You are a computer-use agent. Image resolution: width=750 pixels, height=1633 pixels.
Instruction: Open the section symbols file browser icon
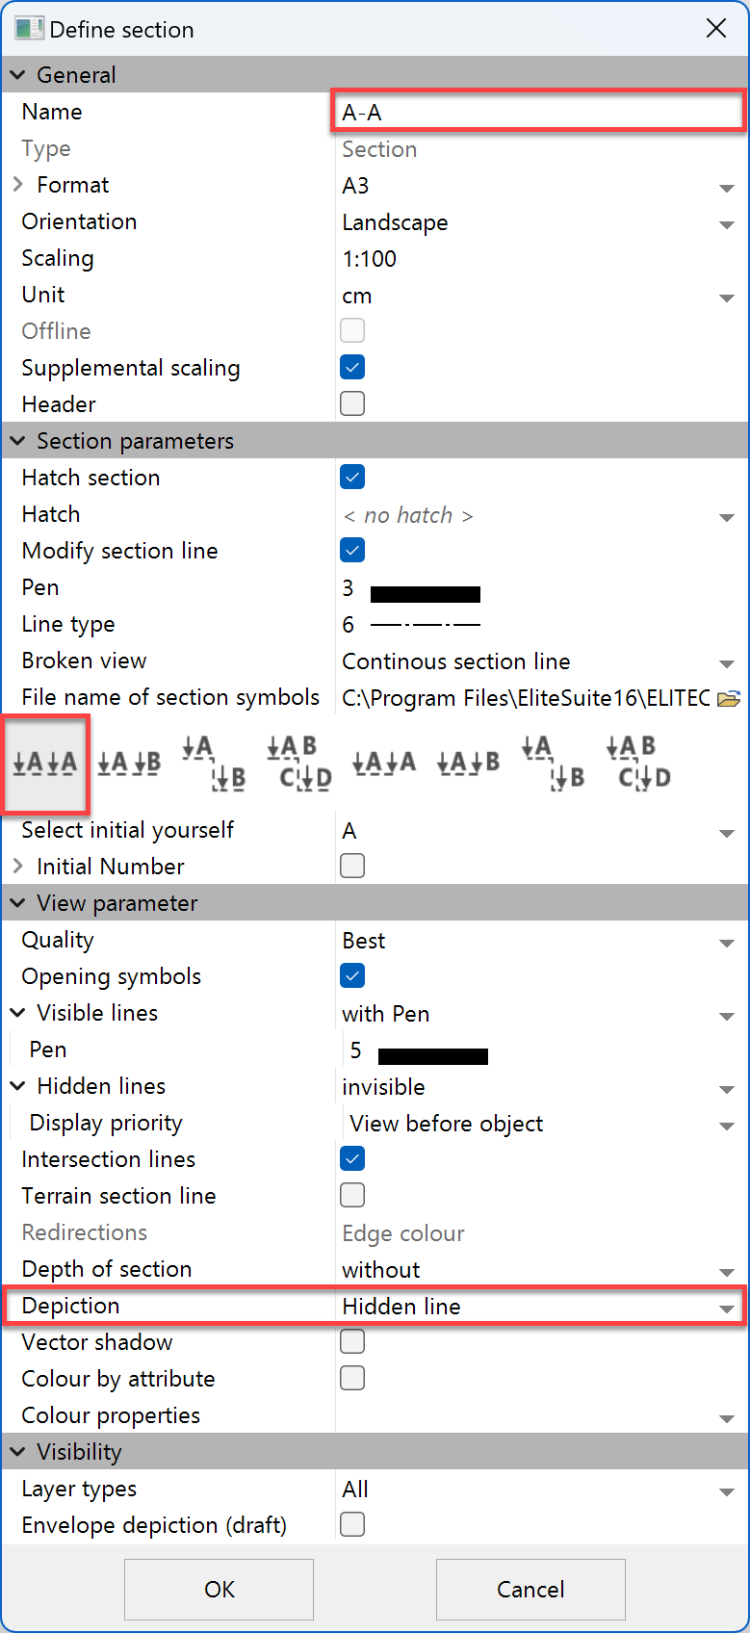[x=732, y=698]
